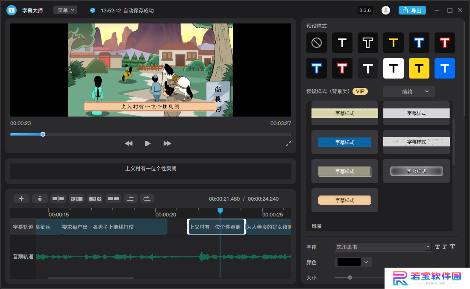Viewport: 470px width, 289px height.
Task: Open the black color picker dropdown
Action: (366, 263)
